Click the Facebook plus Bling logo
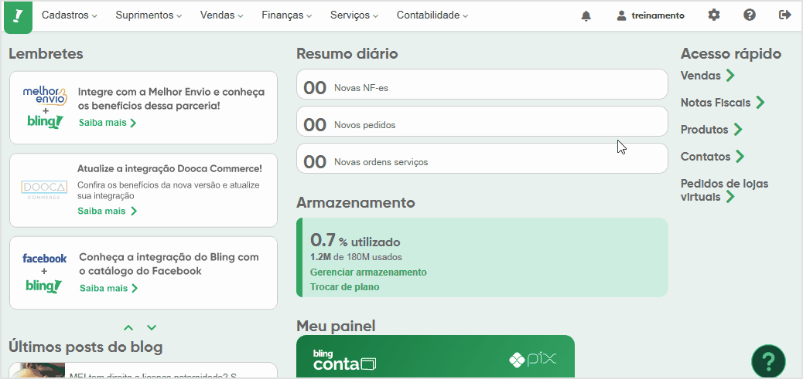 coord(45,272)
